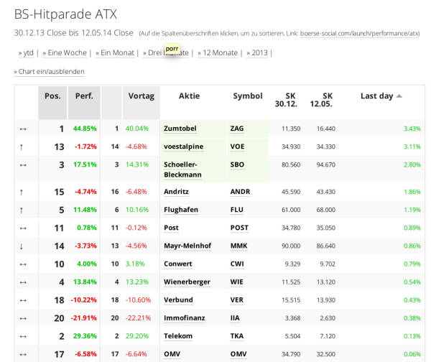Open the boerse-social.com performance link
Viewport: 431px width, 362px height.
click(x=359, y=33)
